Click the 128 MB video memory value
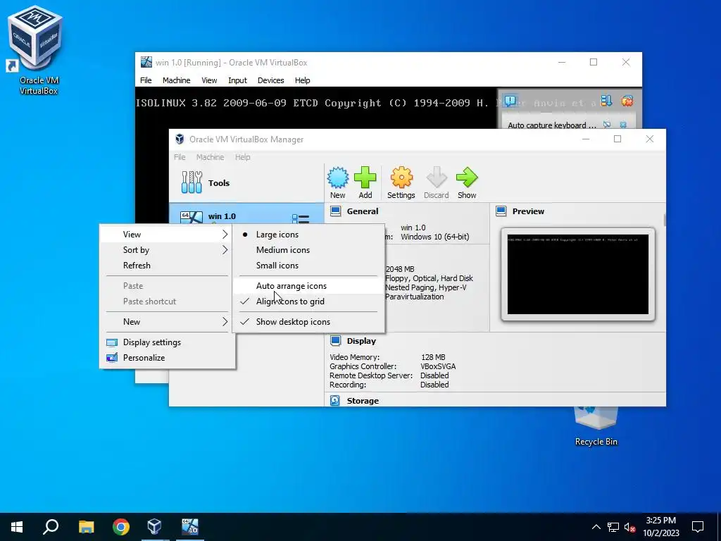 (433, 357)
